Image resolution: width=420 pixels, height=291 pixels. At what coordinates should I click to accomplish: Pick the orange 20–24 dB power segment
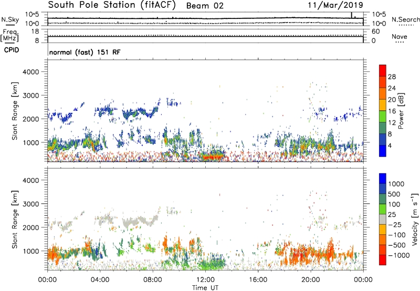pos(383,94)
